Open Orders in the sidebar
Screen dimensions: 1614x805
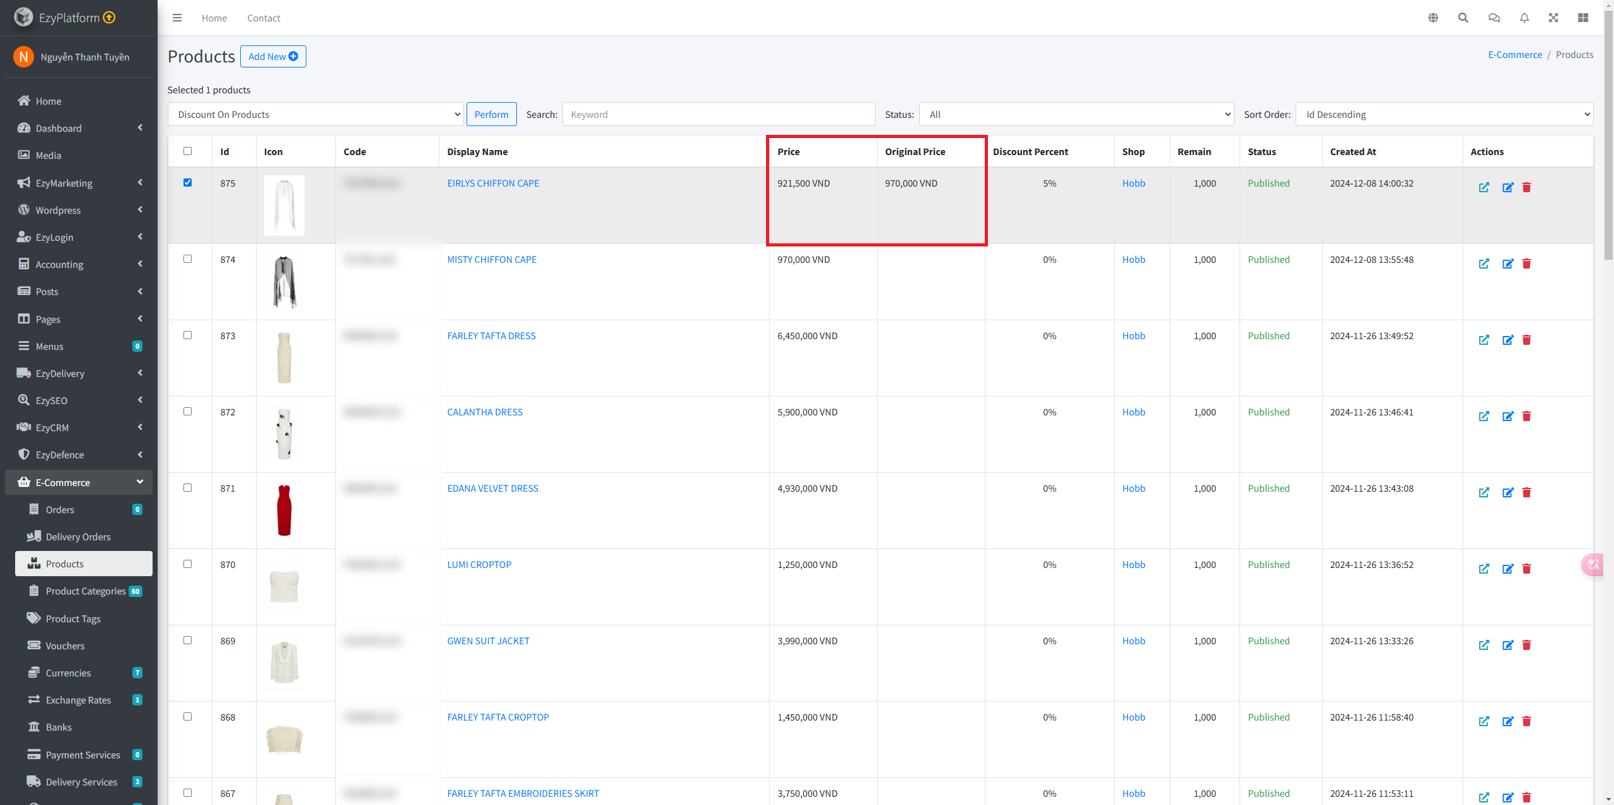[84, 509]
